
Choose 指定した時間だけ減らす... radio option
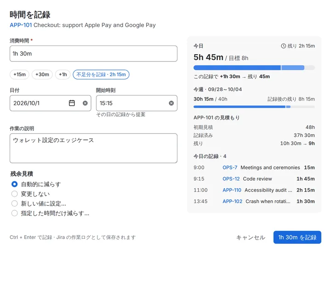(x=14, y=213)
